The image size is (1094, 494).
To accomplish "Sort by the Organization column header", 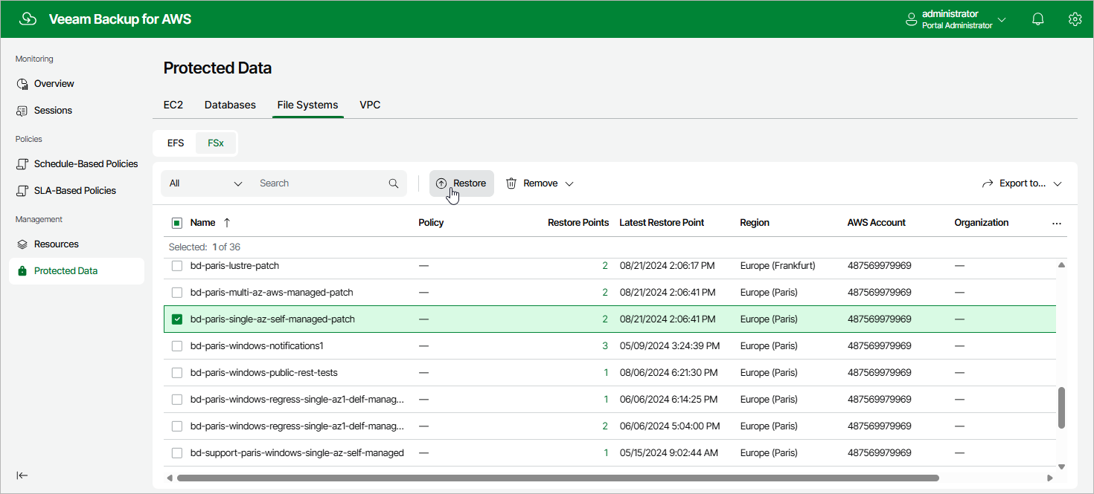I will [982, 223].
